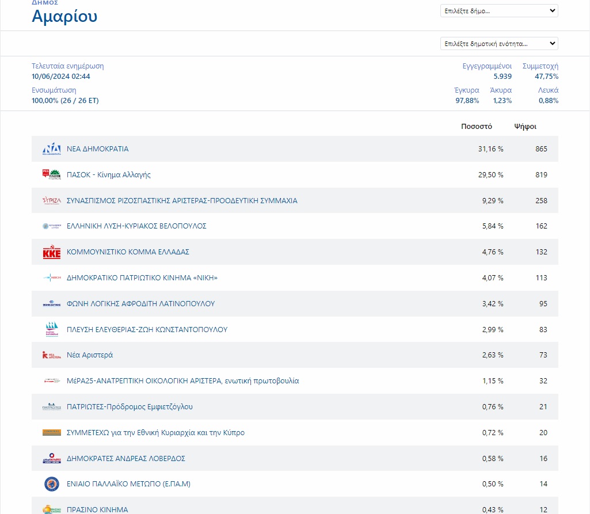
Task: Click the ΕΛΛΗΝΙΚΗ ΛΥΣΗ party logo
Action: click(52, 226)
